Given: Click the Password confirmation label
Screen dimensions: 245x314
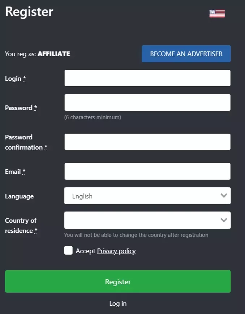Looking at the screenshot, I should (x=24, y=142).
